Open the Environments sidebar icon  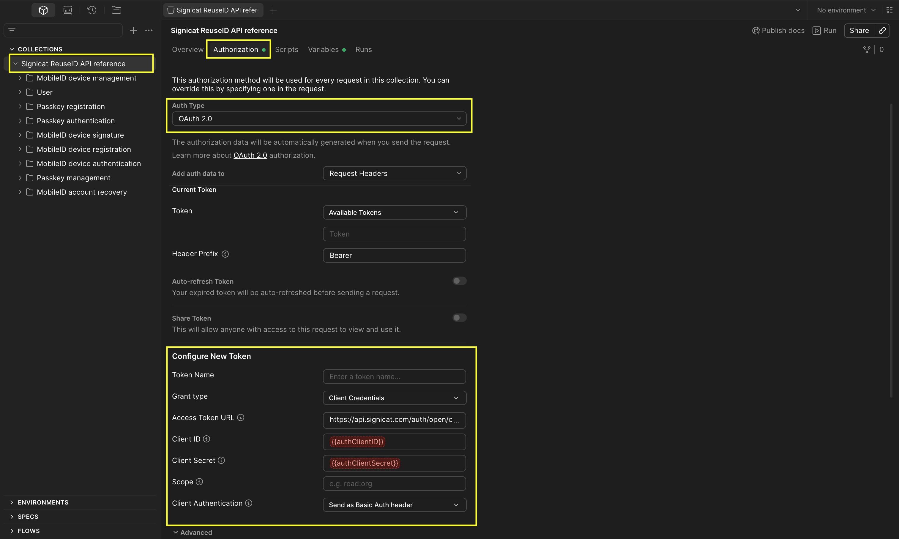67,10
